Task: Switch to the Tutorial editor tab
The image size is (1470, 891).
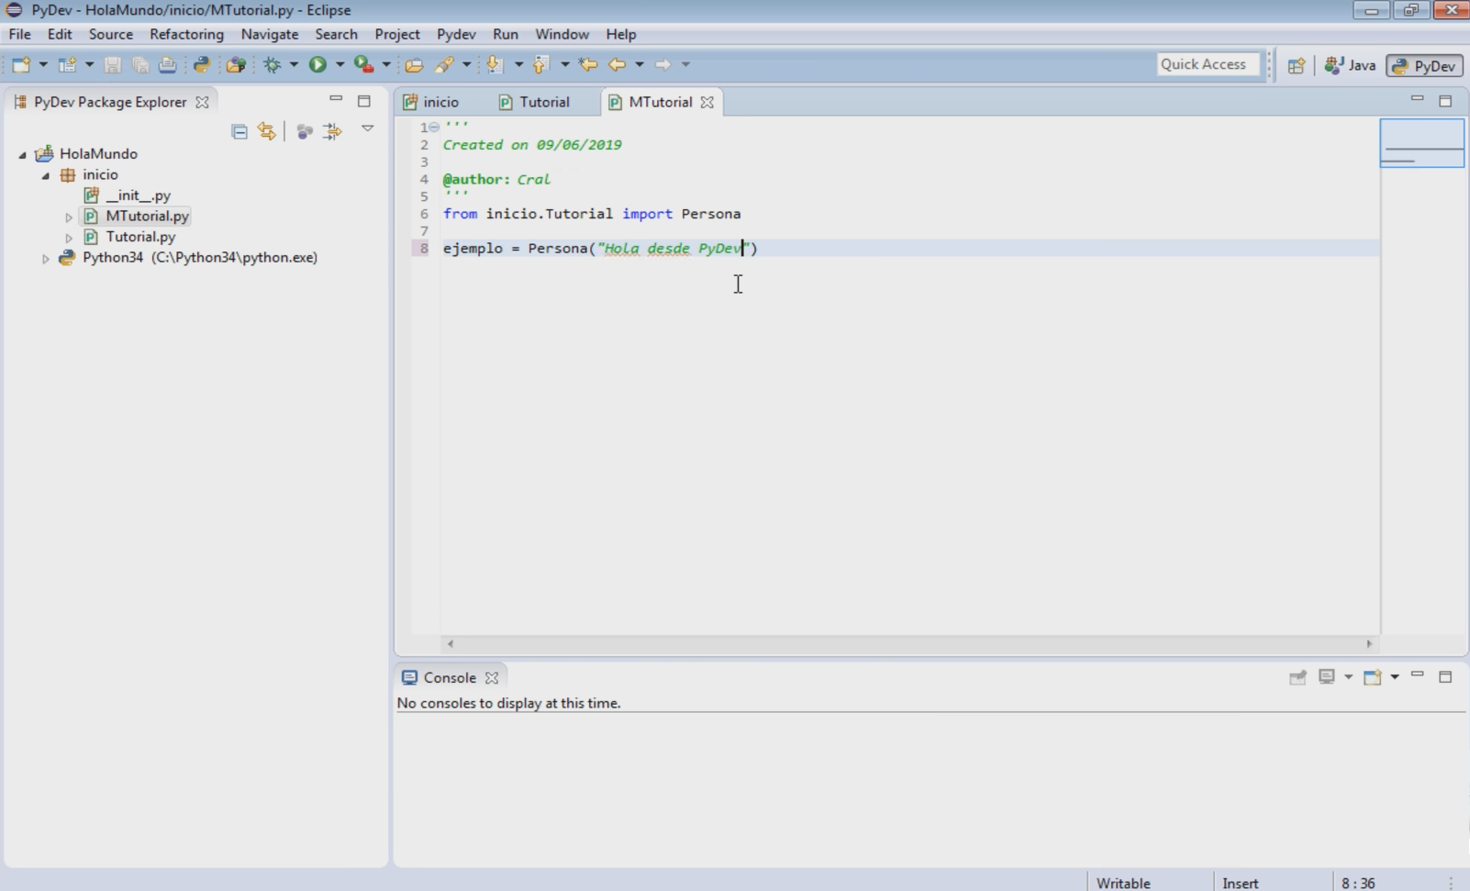Action: pos(543,102)
